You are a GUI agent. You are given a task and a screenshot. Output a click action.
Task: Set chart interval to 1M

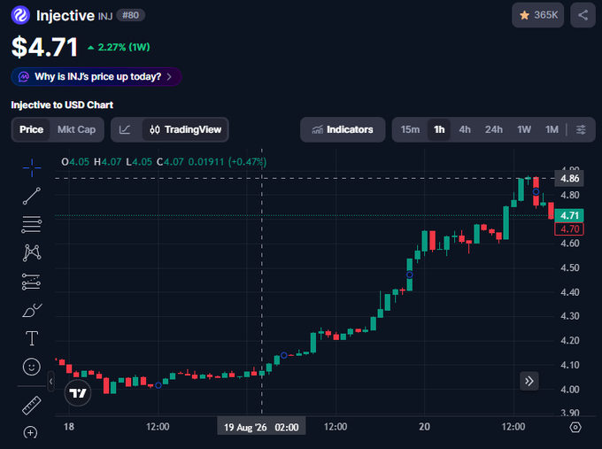coord(552,129)
